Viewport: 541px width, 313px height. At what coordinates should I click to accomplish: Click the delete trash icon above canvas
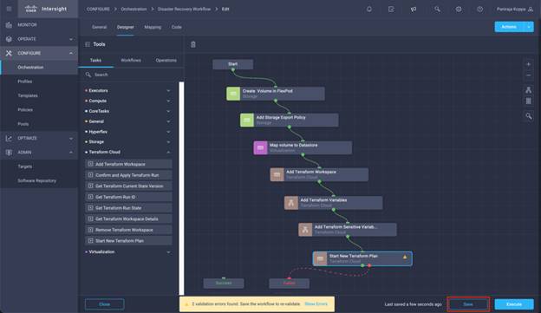pos(193,44)
